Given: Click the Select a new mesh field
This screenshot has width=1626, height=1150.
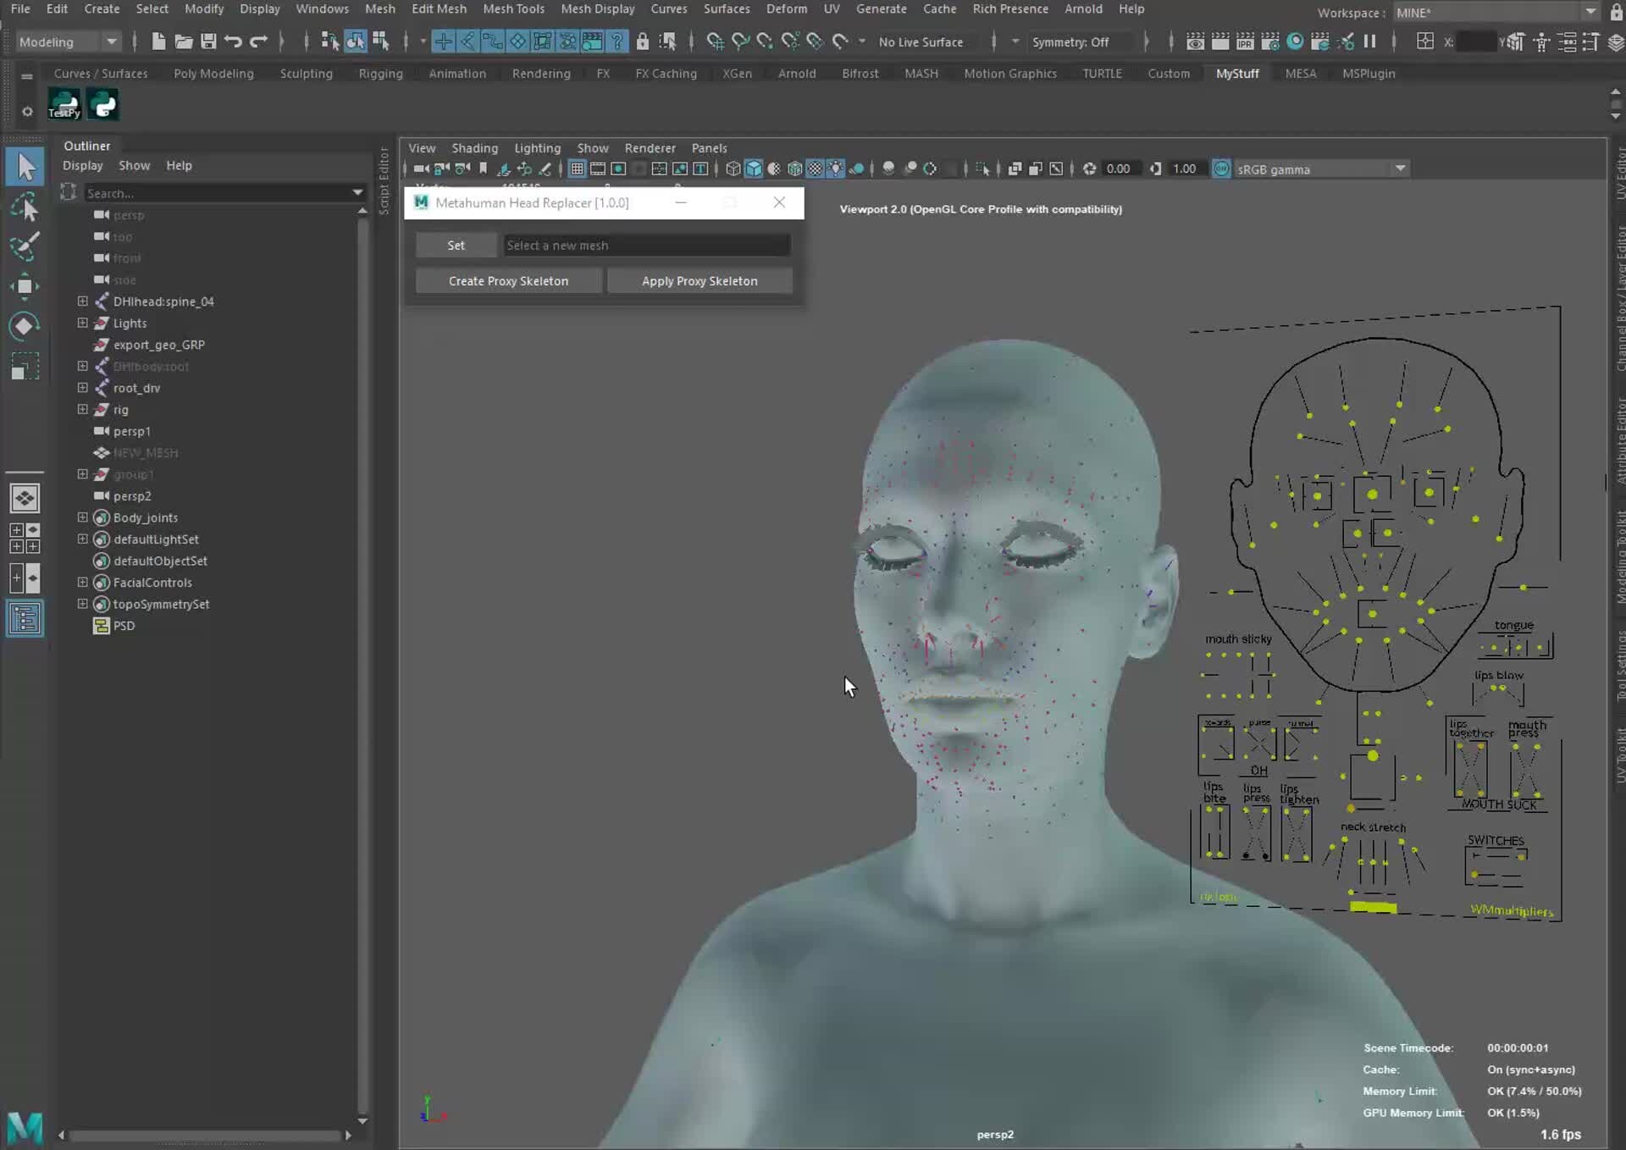Looking at the screenshot, I should (646, 245).
